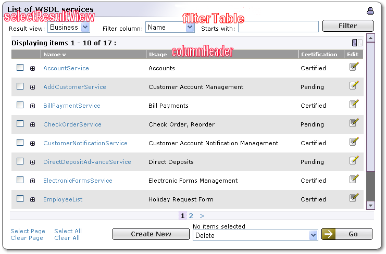Edit DirectDepositAdvanceService with its pencil icon

coord(354,160)
